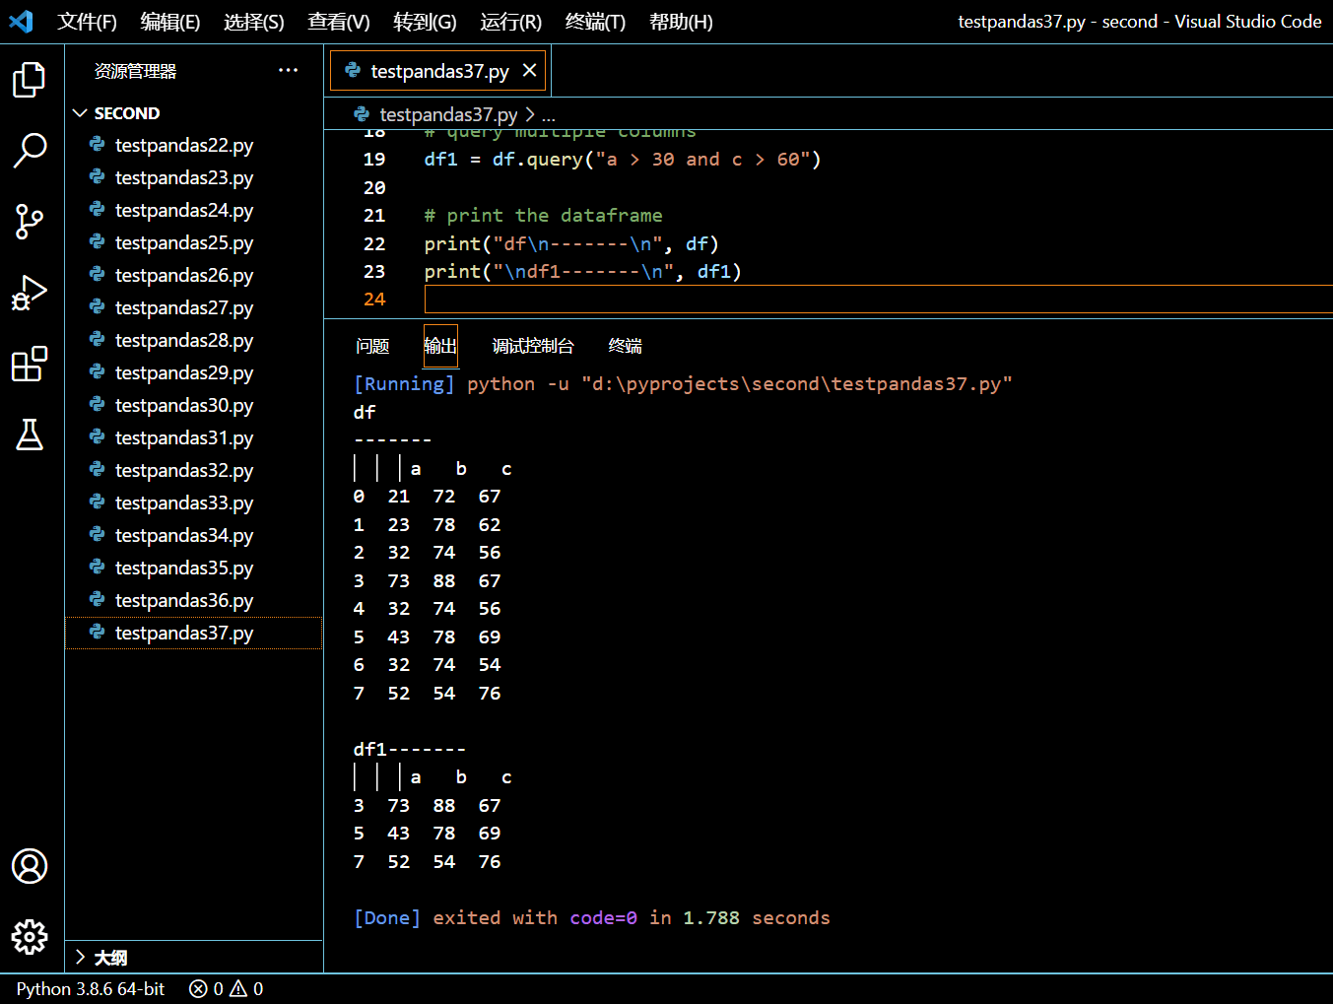Switch to the 调试控制台 panel tab
Image resolution: width=1333 pixels, height=1004 pixels.
(533, 346)
